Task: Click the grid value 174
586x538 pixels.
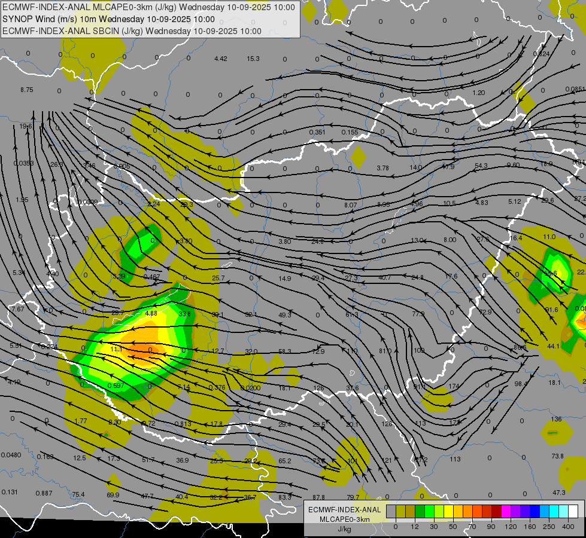Action: pos(454,386)
